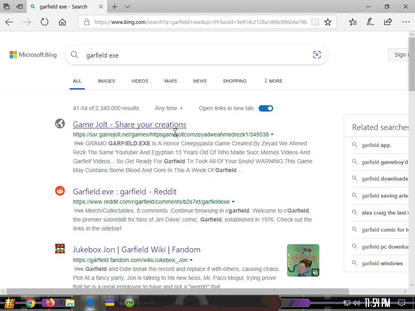415x311 pixels.
Task: Click the Garfield Wiki result favicon
Action: click(x=60, y=249)
